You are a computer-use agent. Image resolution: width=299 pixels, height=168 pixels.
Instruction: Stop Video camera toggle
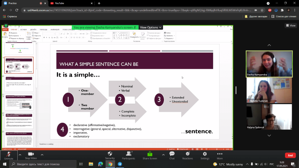tap(31, 155)
